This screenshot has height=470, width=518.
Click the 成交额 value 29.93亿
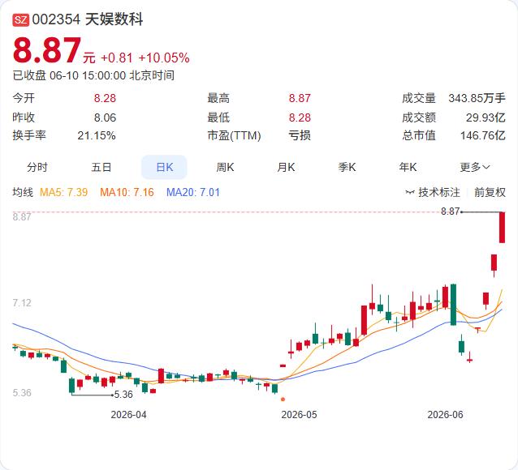486,117
